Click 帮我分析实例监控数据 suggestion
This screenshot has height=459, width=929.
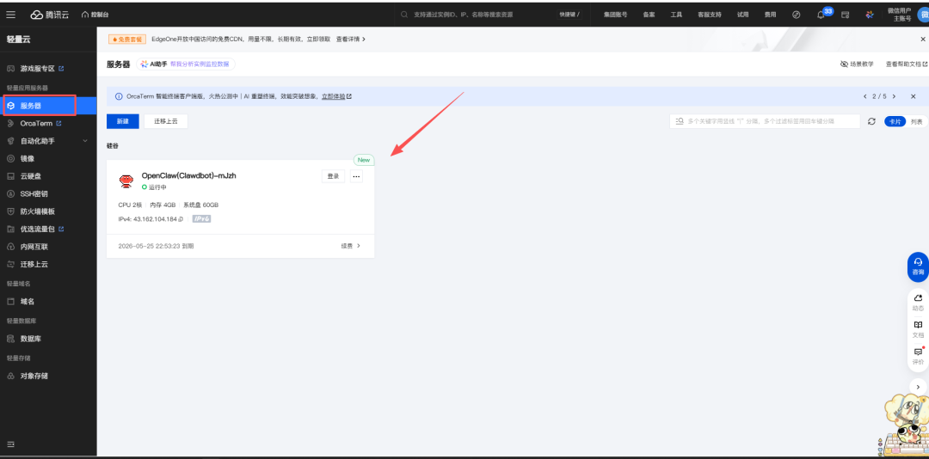201,64
